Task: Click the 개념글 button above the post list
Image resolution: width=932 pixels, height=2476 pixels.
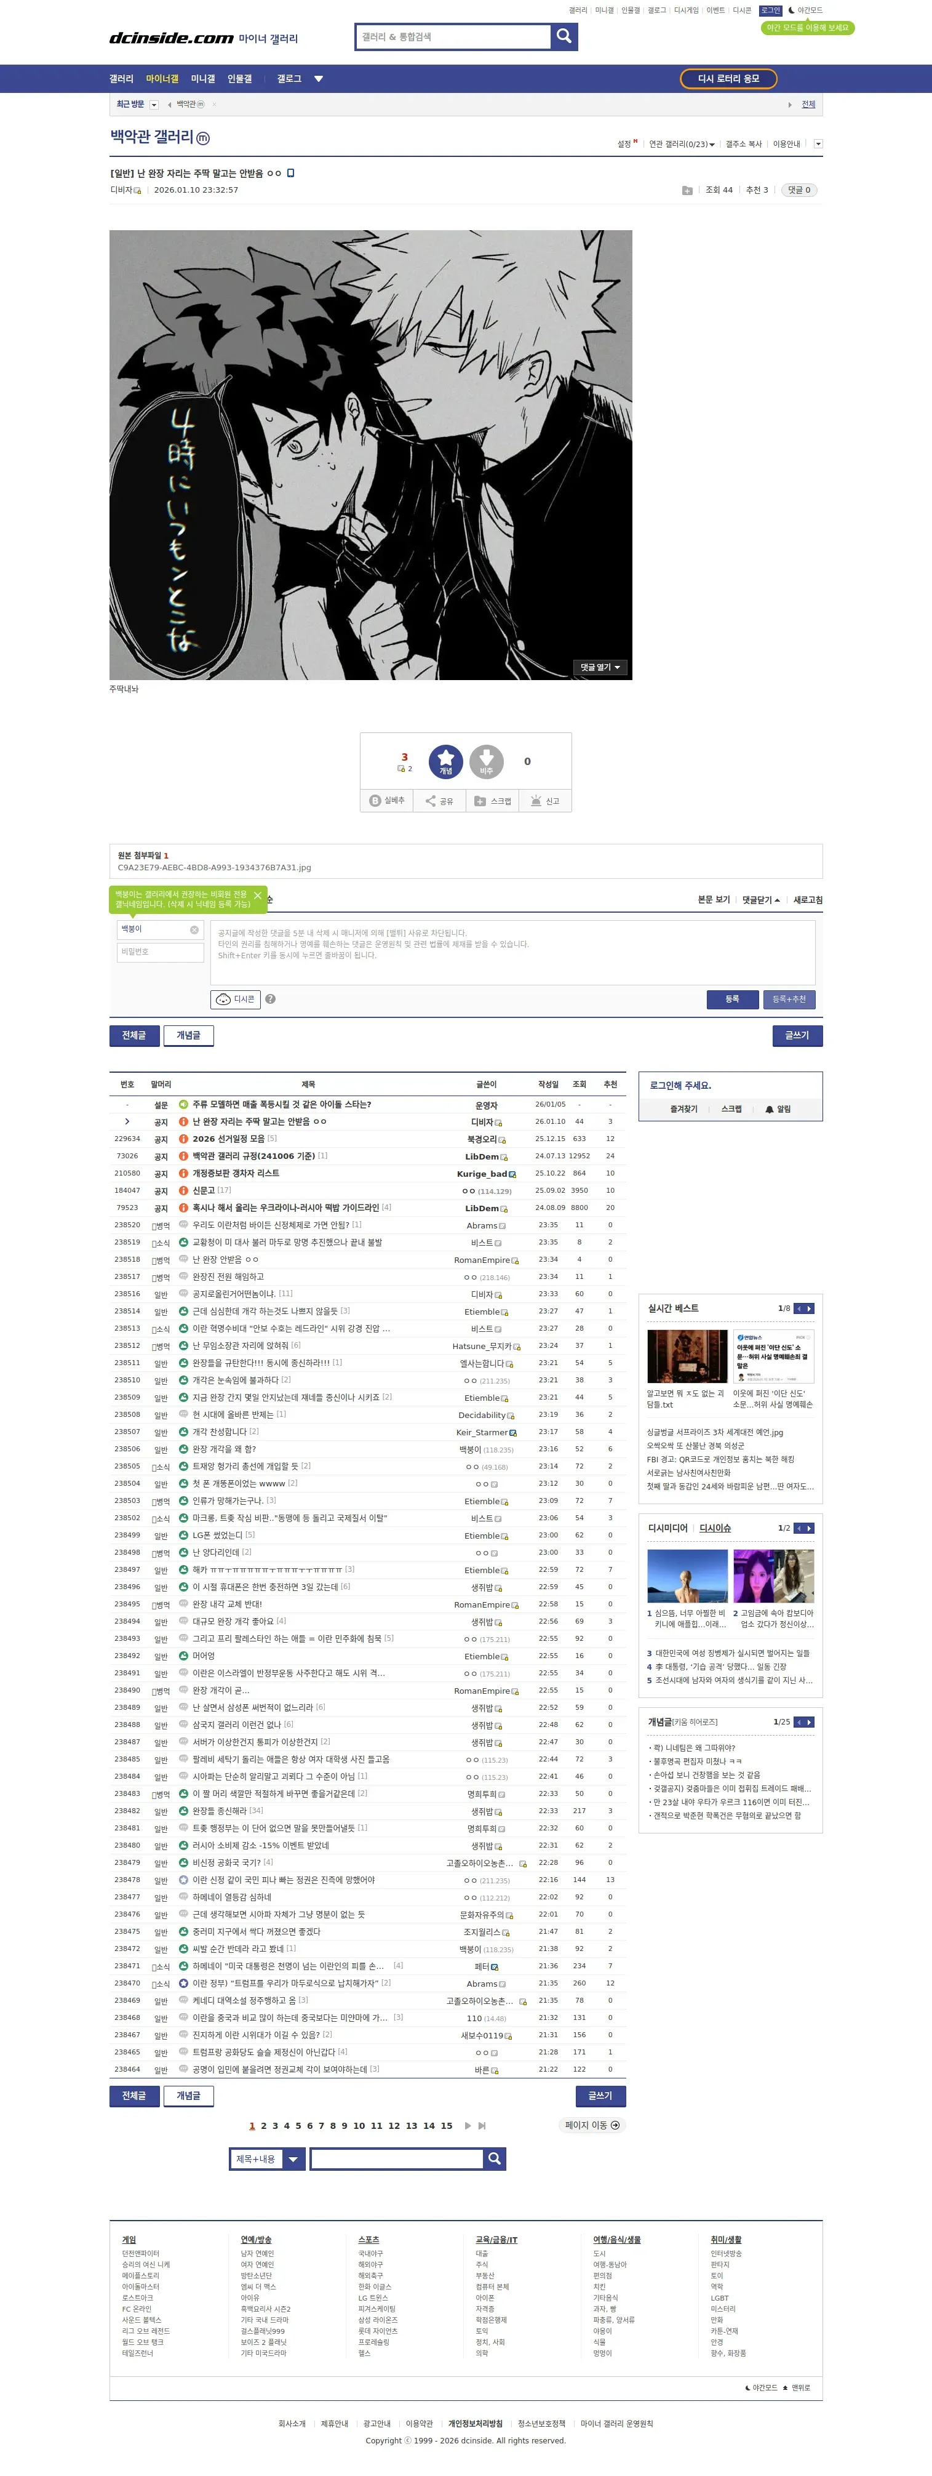Action: (188, 1035)
